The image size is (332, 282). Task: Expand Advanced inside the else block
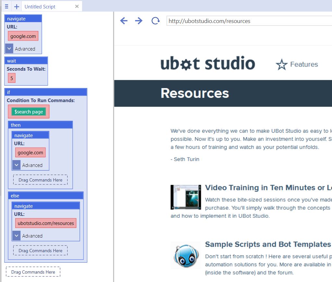17,236
